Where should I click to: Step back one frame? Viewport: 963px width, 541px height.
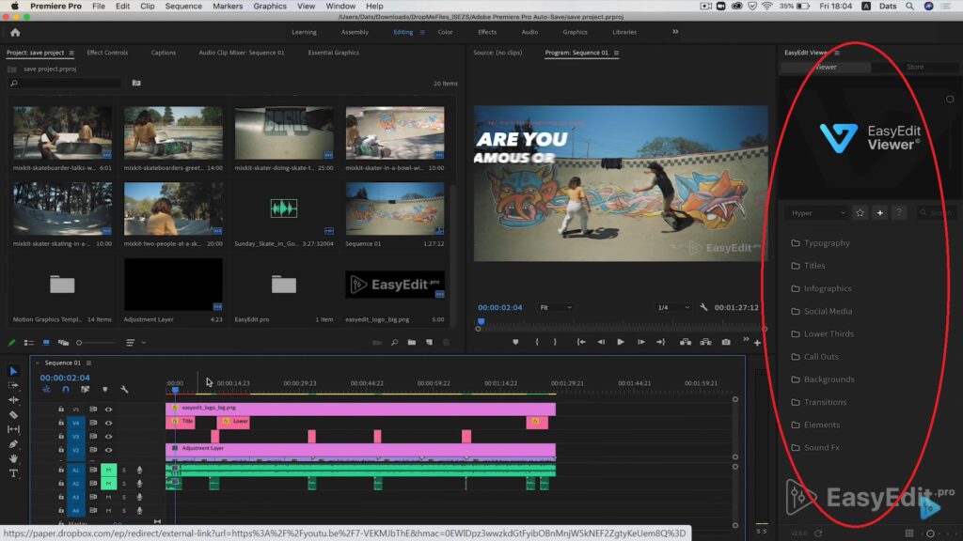(601, 342)
